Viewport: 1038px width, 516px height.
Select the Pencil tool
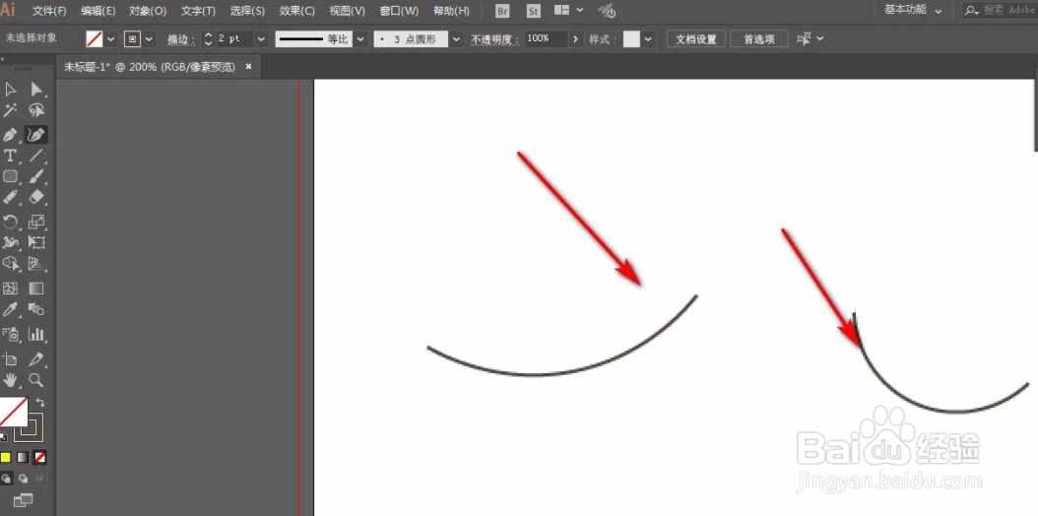10,197
